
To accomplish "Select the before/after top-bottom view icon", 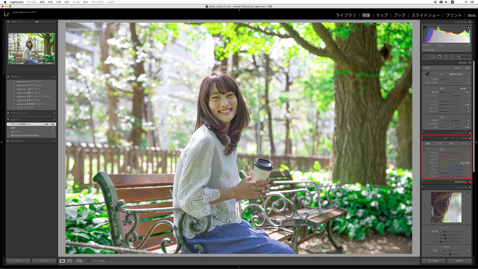I will pyautogui.click(x=79, y=261).
